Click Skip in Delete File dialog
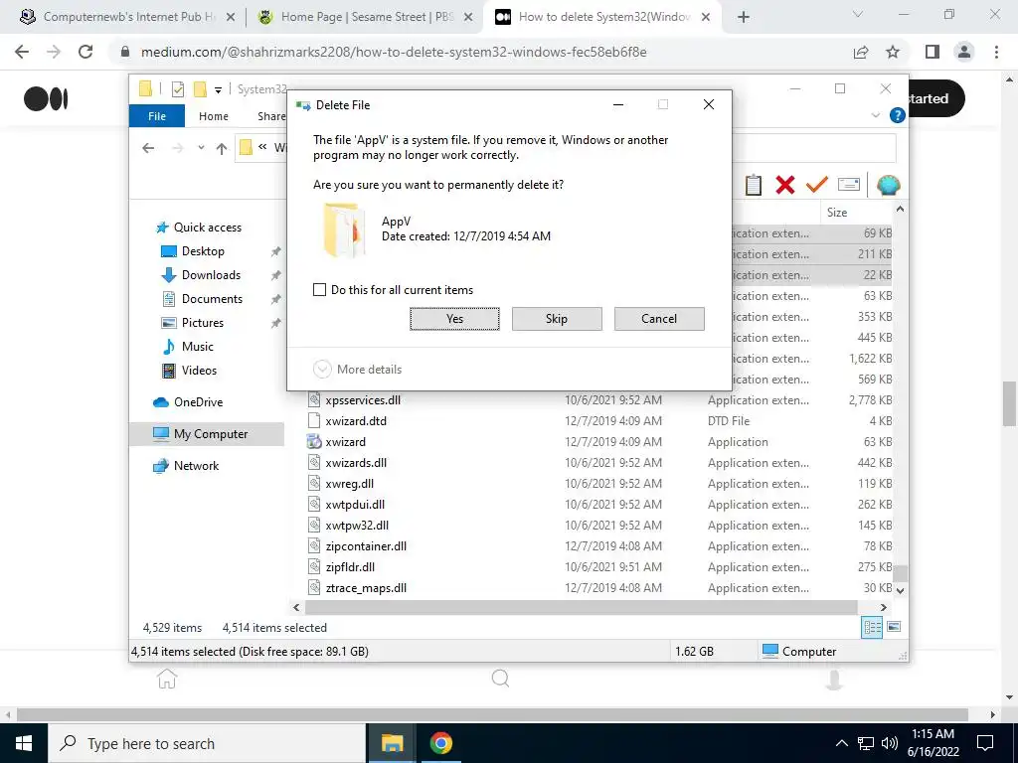This screenshot has width=1018, height=763. pyautogui.click(x=557, y=319)
